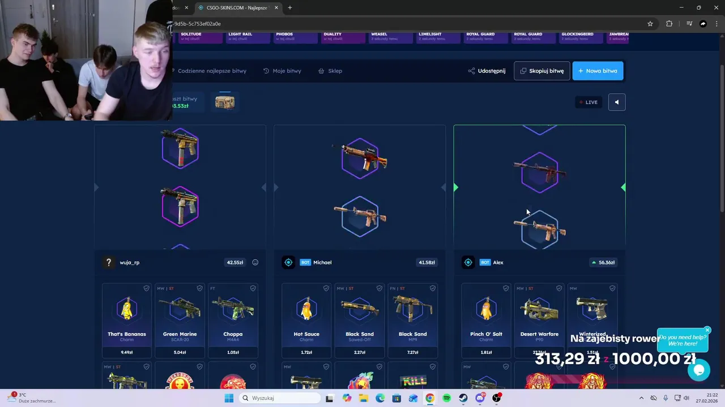
Task: Click Michael's bot avatar icon
Action: point(288,262)
